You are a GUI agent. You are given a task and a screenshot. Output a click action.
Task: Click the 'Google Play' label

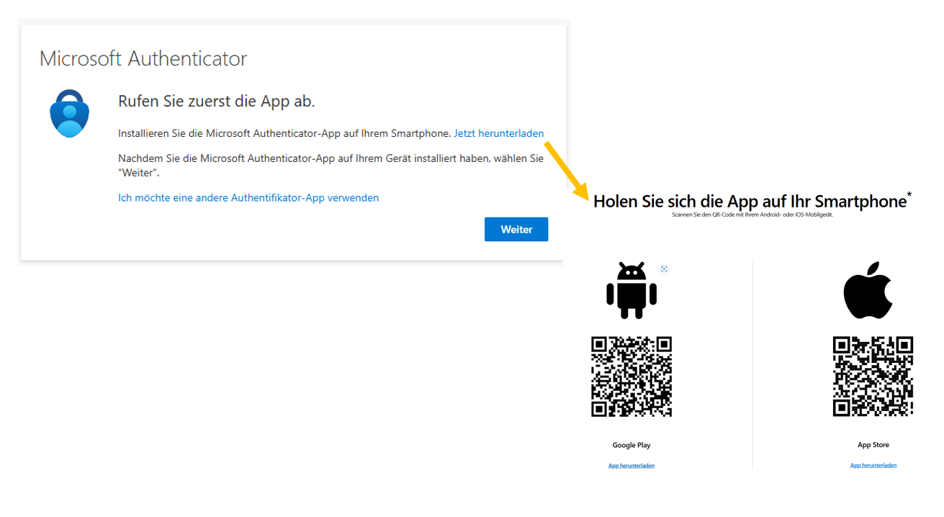pyautogui.click(x=631, y=445)
